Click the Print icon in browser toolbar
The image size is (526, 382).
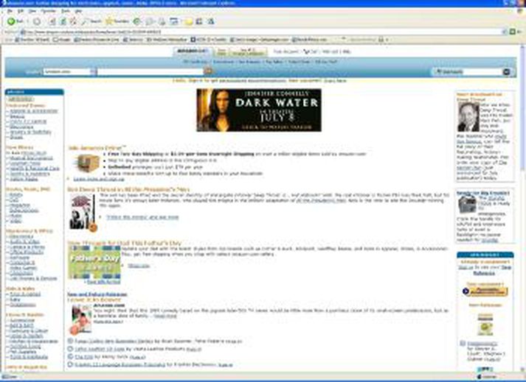click(162, 21)
